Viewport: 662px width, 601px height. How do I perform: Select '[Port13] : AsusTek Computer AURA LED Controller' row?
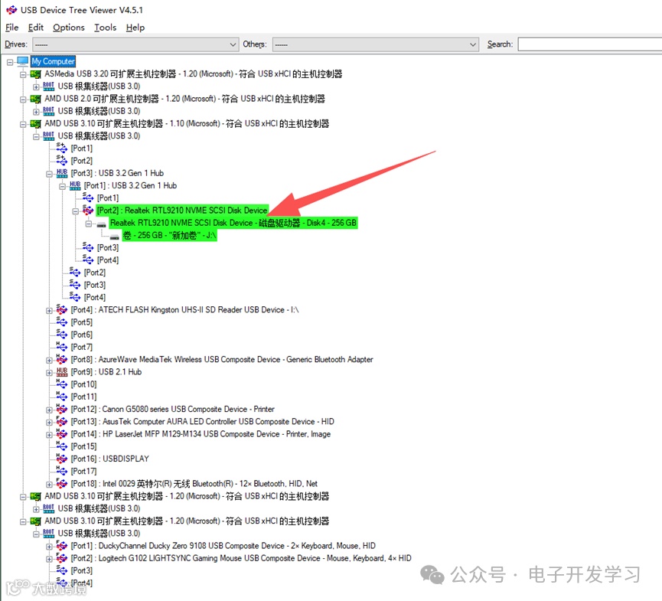tap(203, 422)
